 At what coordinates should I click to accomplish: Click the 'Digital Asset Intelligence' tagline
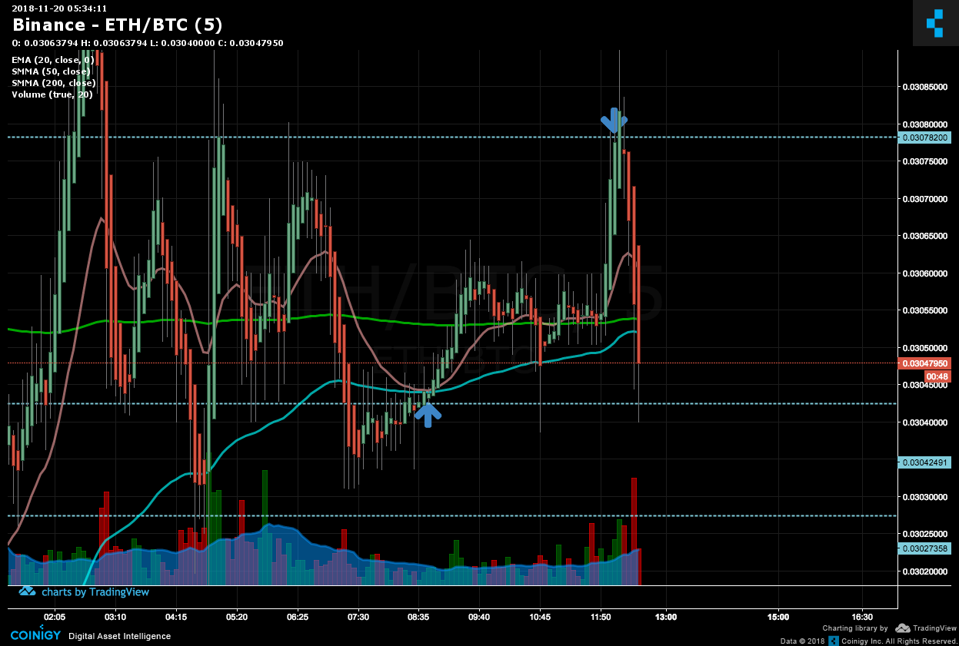[x=120, y=636]
